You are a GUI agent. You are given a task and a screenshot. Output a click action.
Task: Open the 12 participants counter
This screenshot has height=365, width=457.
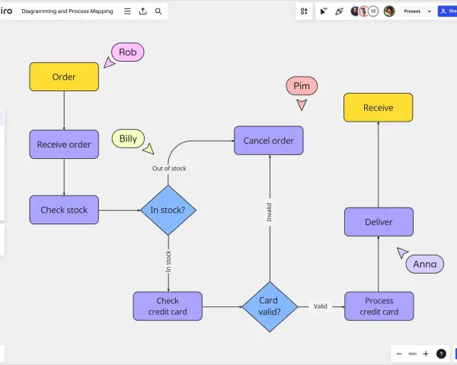(x=373, y=11)
